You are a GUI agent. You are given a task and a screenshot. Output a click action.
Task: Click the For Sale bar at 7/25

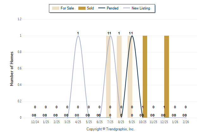click(108, 77)
